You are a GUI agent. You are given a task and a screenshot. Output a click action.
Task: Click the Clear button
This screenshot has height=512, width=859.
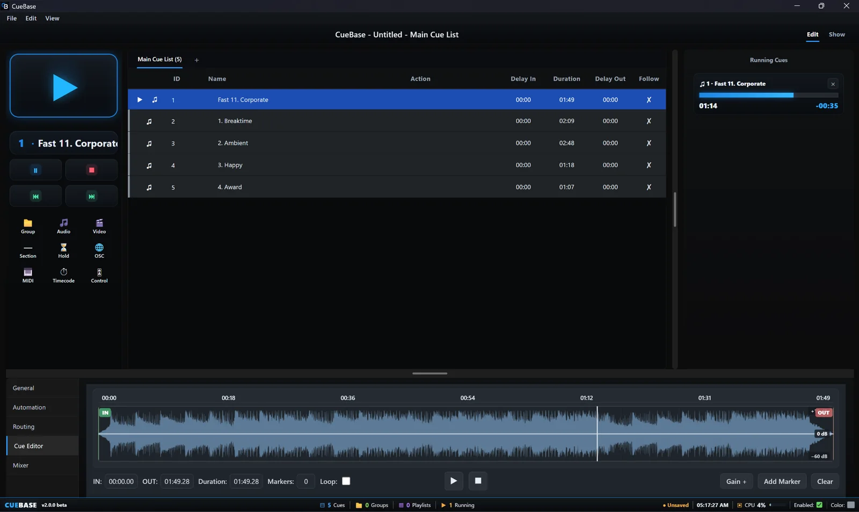click(x=825, y=481)
